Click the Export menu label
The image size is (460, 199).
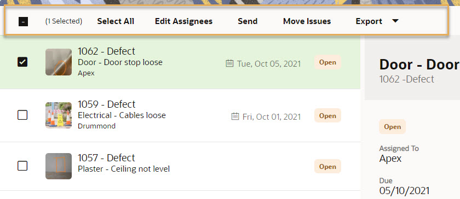(x=369, y=21)
